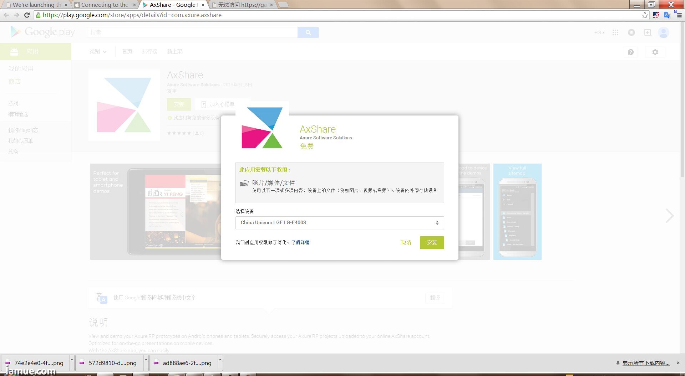Expand the China Unicom LGE LG-F400S device dropdown
The width and height of the screenshot is (685, 376).
pyautogui.click(x=340, y=223)
